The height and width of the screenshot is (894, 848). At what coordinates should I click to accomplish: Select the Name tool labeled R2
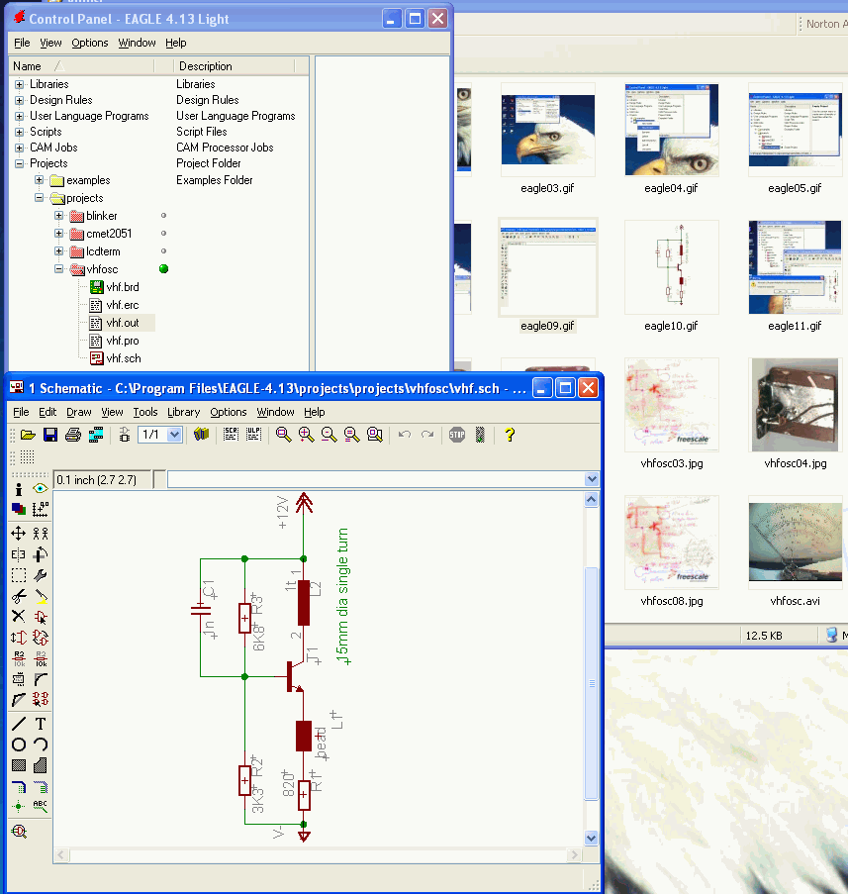[19, 658]
